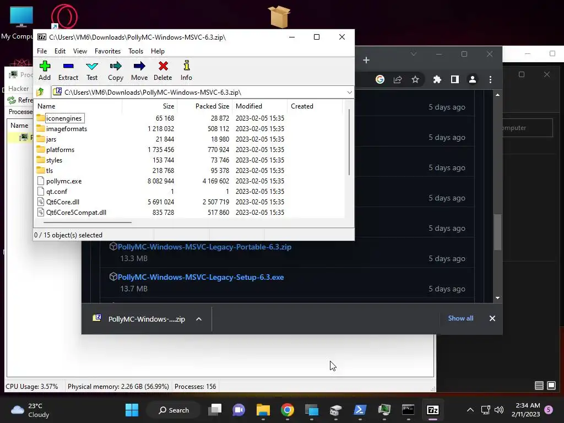Click the Move toolbar icon
This screenshot has width=564, height=423.
[x=139, y=71]
